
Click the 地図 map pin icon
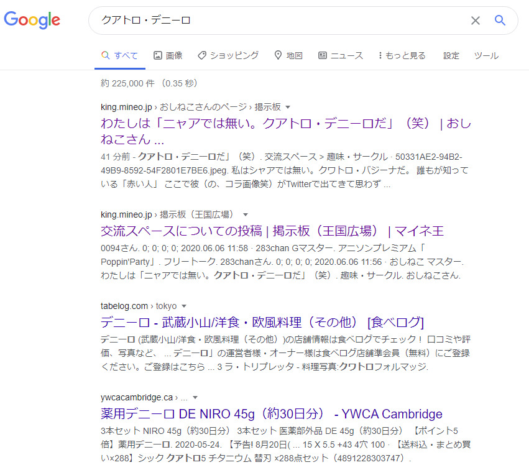click(278, 55)
